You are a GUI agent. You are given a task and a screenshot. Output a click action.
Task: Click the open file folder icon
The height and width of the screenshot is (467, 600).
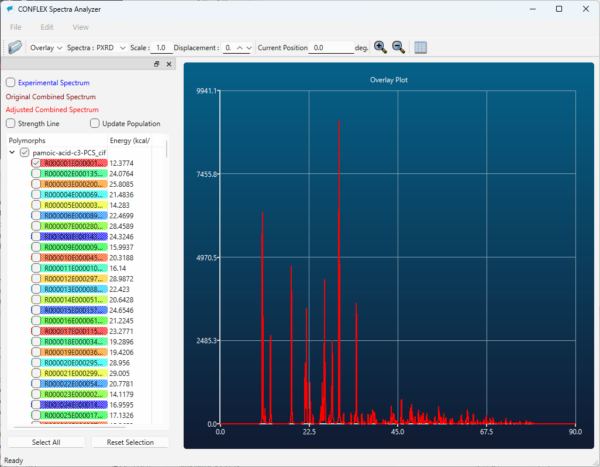tap(15, 47)
